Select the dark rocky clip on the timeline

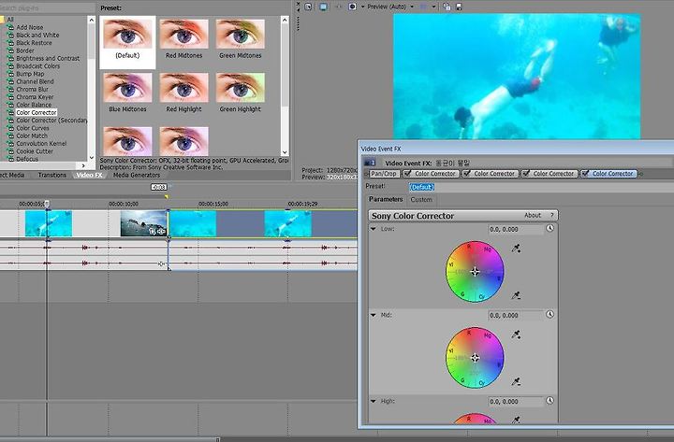click(143, 223)
